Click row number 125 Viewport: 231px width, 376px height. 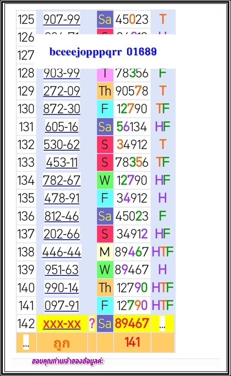click(x=26, y=19)
